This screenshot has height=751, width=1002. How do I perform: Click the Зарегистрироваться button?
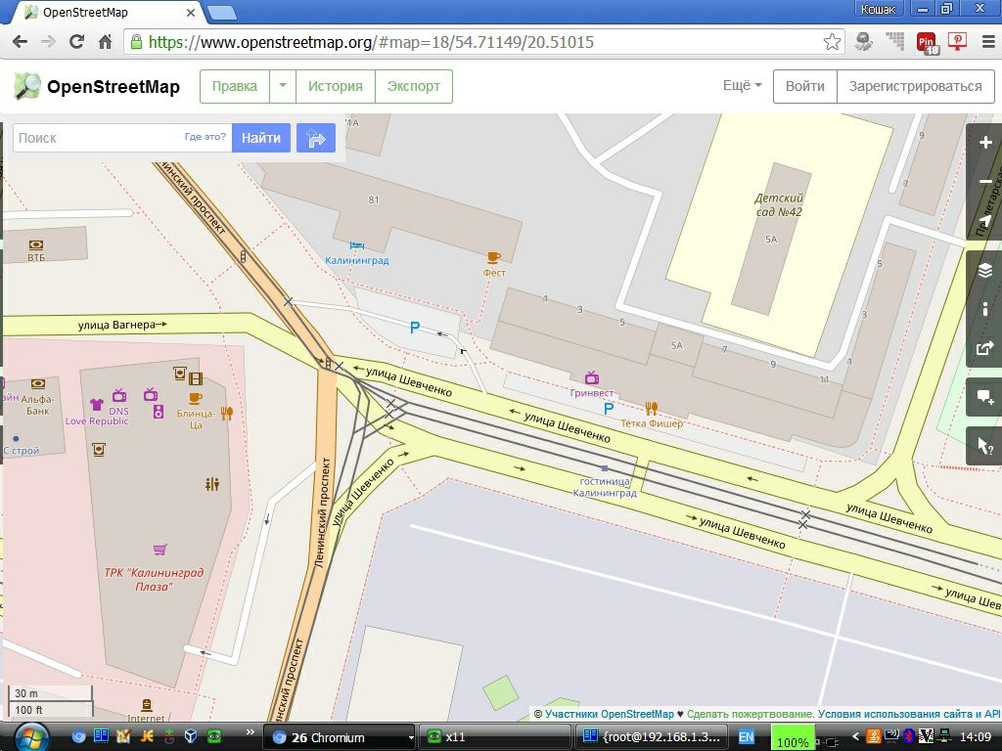tap(915, 86)
